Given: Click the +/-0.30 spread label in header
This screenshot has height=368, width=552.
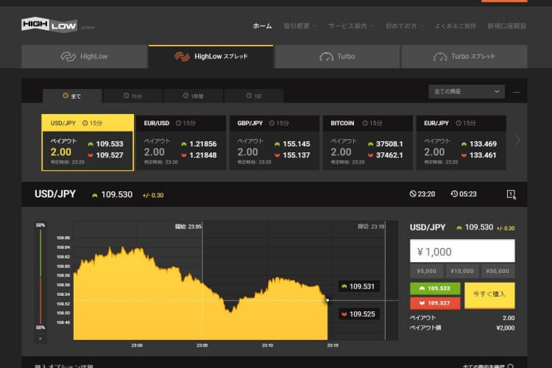Looking at the screenshot, I should tap(153, 195).
